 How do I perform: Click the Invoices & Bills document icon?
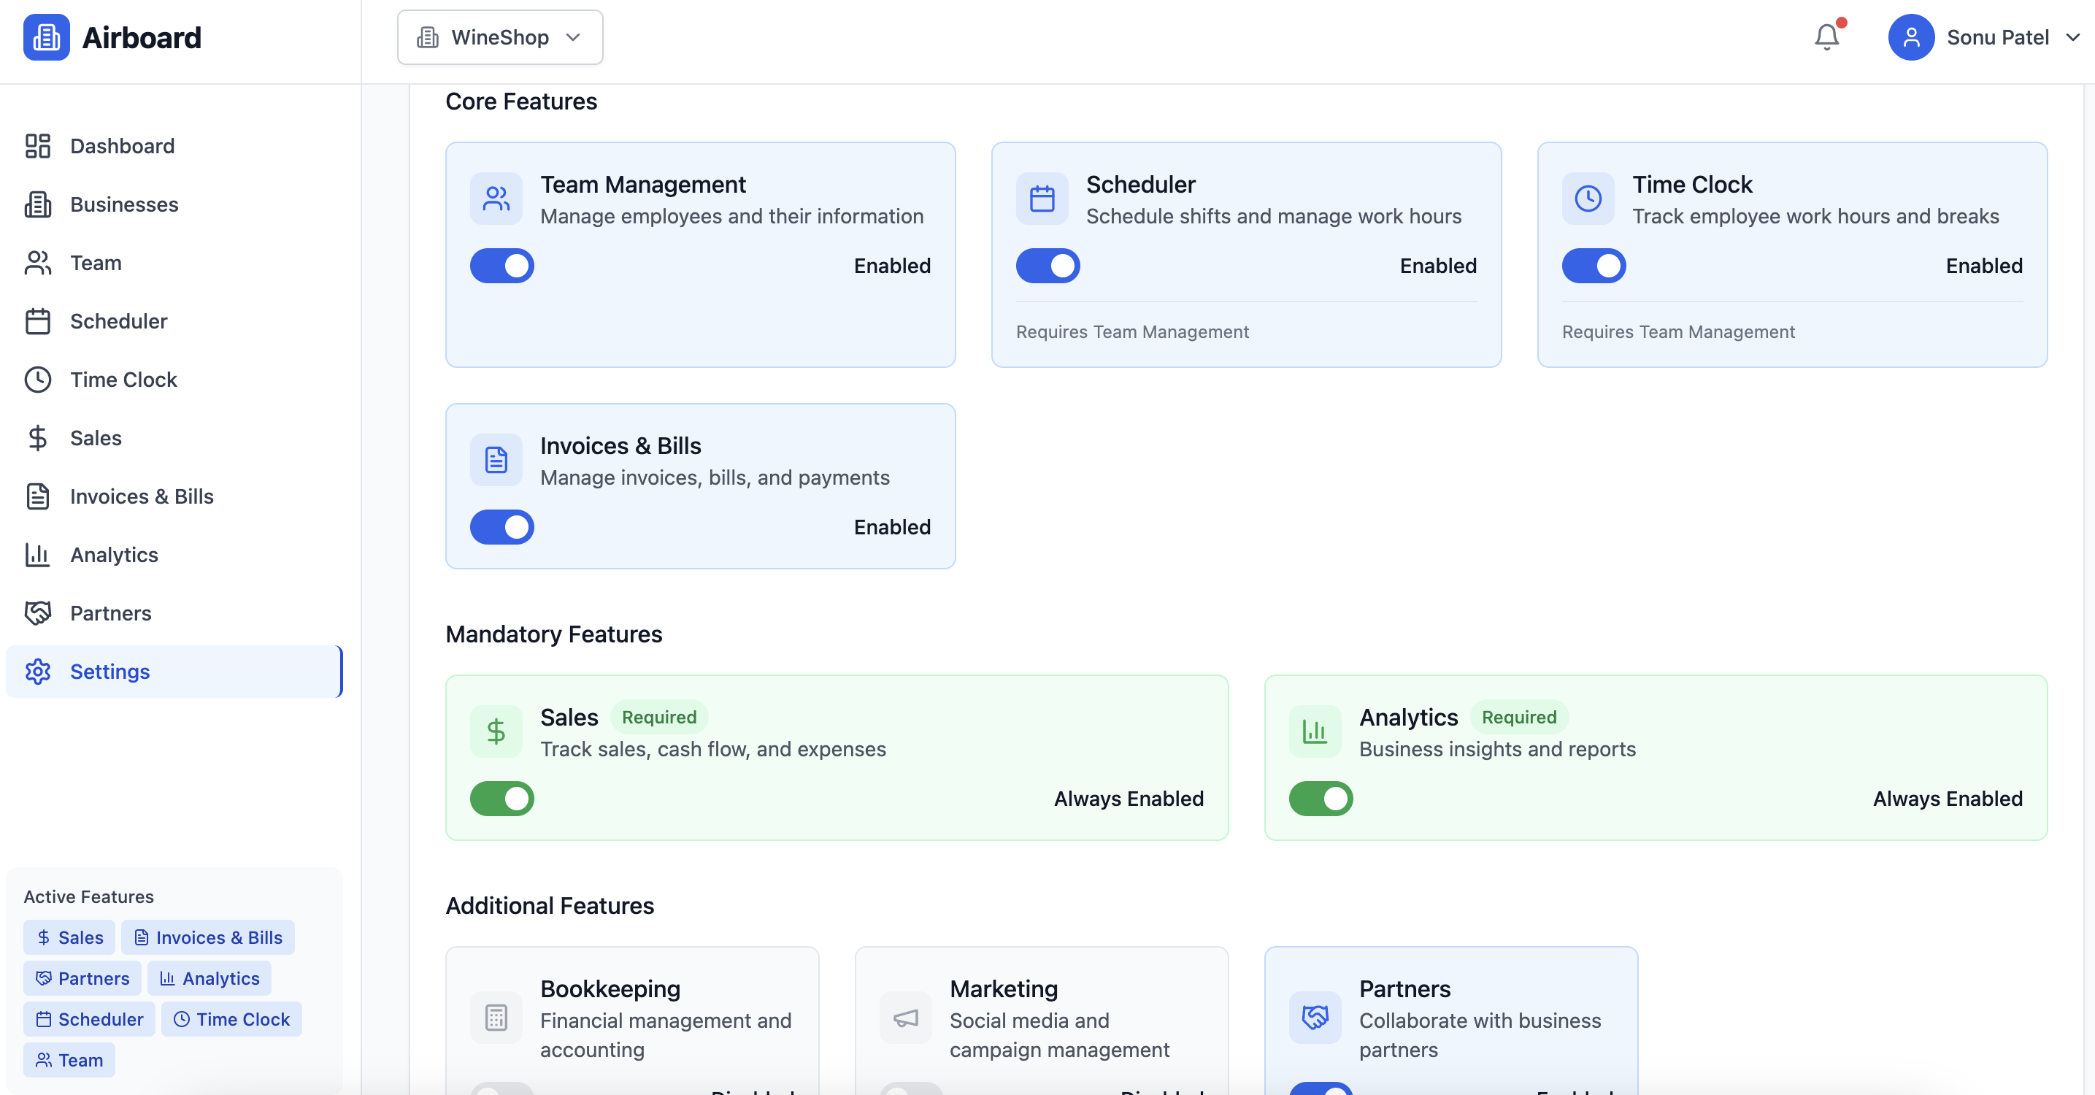[496, 460]
